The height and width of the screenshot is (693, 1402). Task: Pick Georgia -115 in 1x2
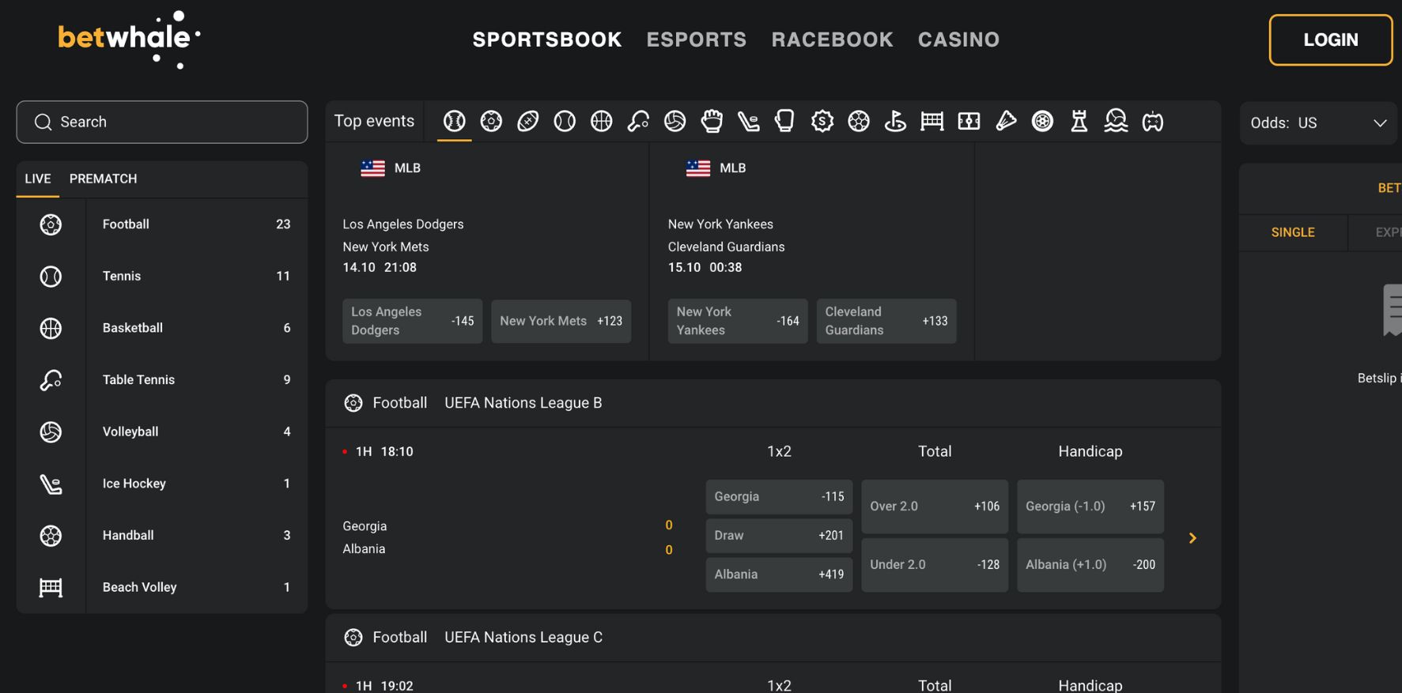click(779, 497)
